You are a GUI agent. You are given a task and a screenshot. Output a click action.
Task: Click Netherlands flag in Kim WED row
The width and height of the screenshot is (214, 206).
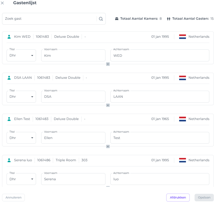[x=182, y=37]
